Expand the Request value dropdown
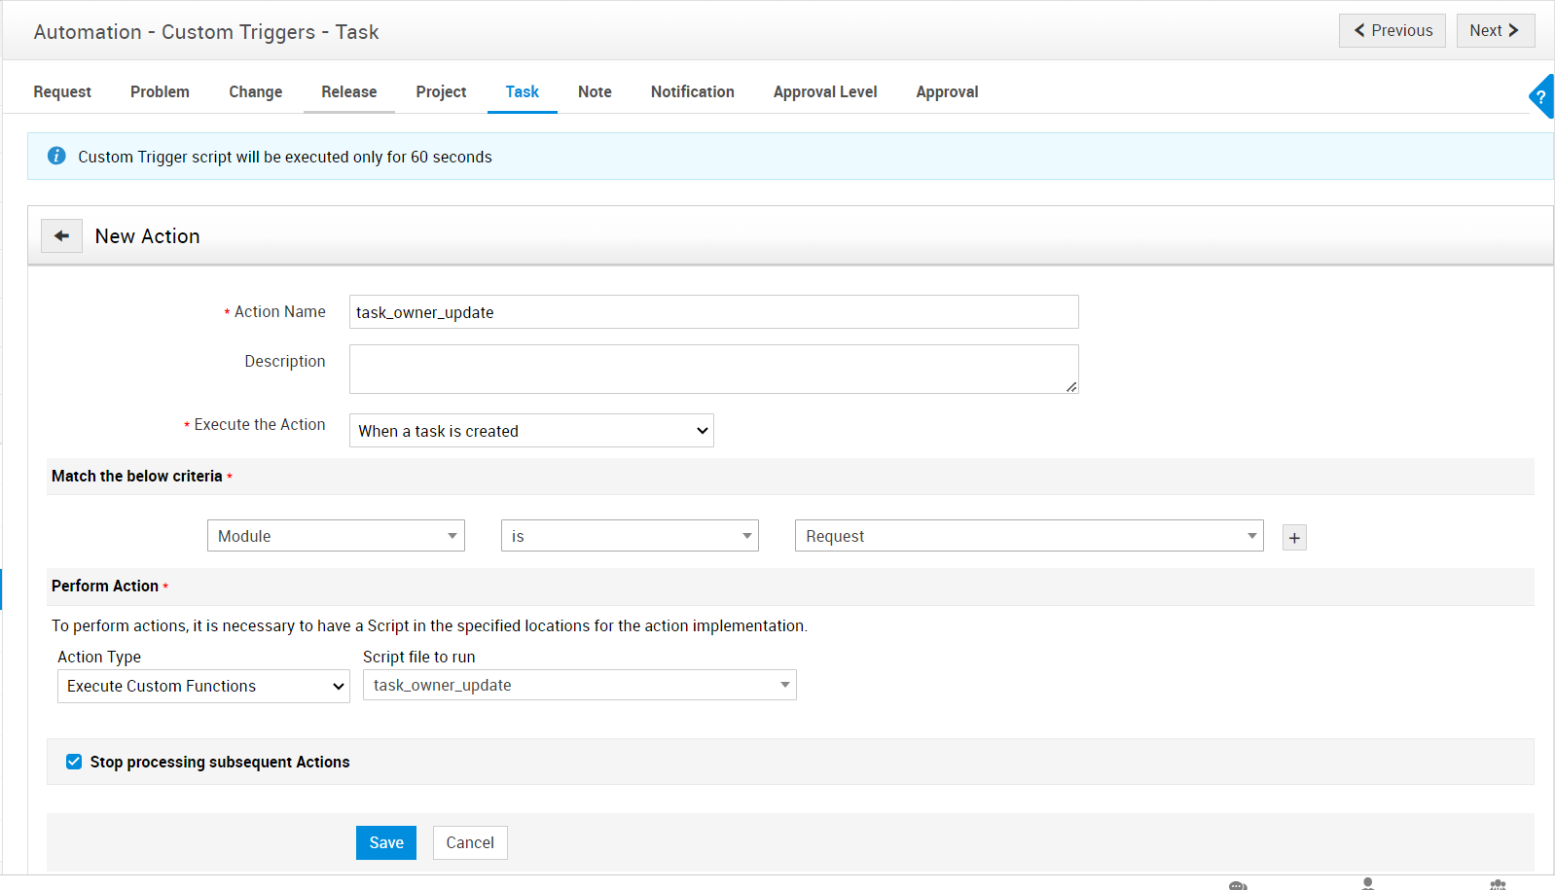 [x=1029, y=536]
